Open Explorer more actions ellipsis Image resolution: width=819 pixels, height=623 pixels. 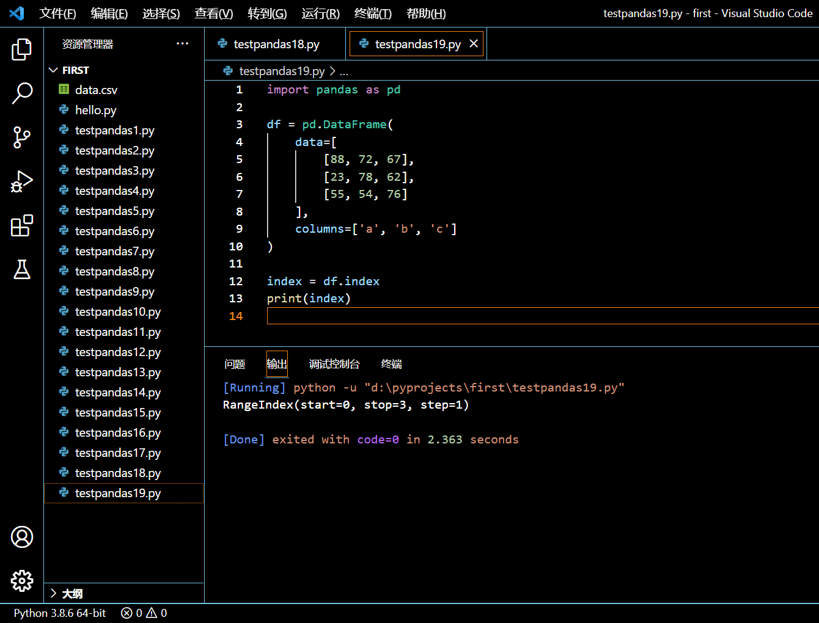(182, 43)
